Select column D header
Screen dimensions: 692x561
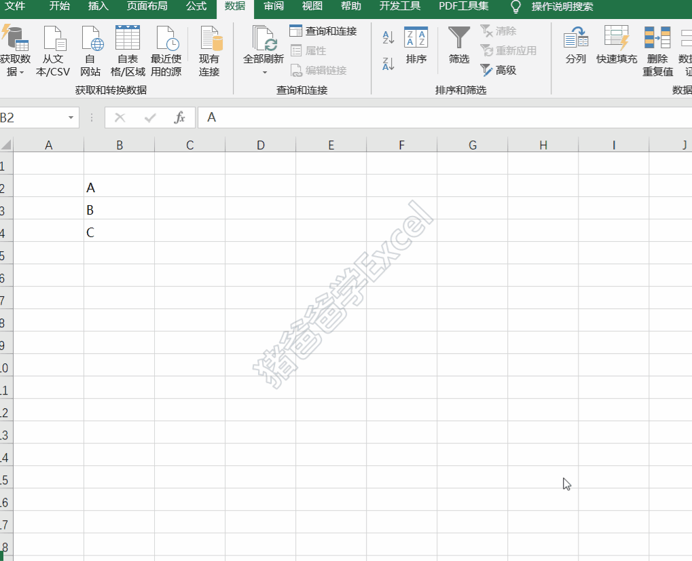click(260, 145)
